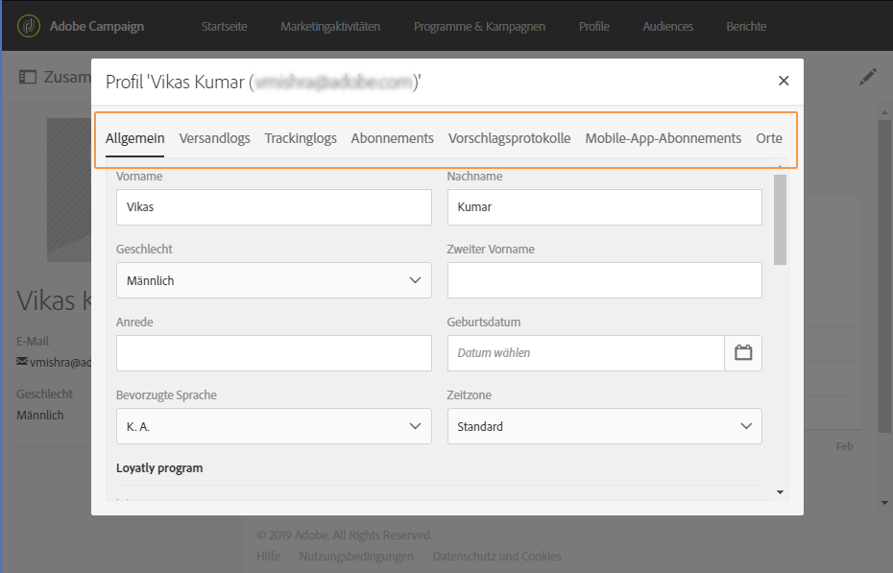Open the Datenschutz und Cookies link
The image size is (893, 573).
coord(496,556)
